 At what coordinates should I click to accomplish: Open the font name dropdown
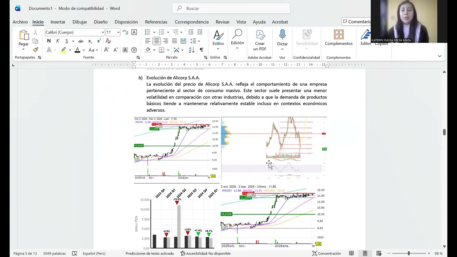(x=103, y=32)
